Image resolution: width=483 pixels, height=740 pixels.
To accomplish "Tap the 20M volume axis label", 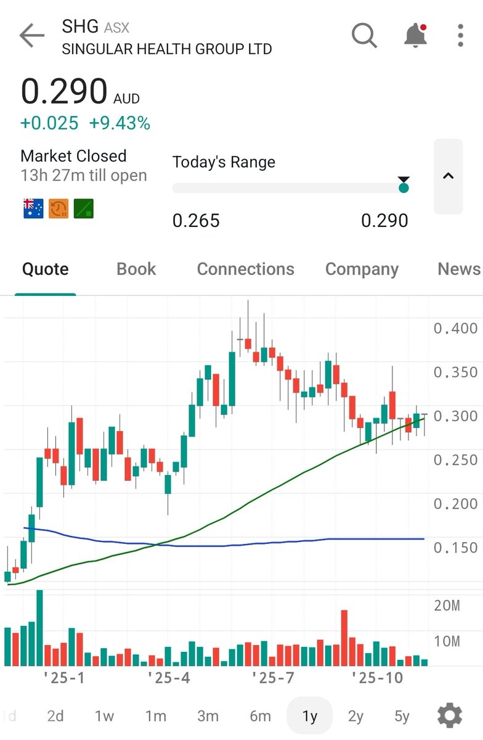I will pos(447,606).
